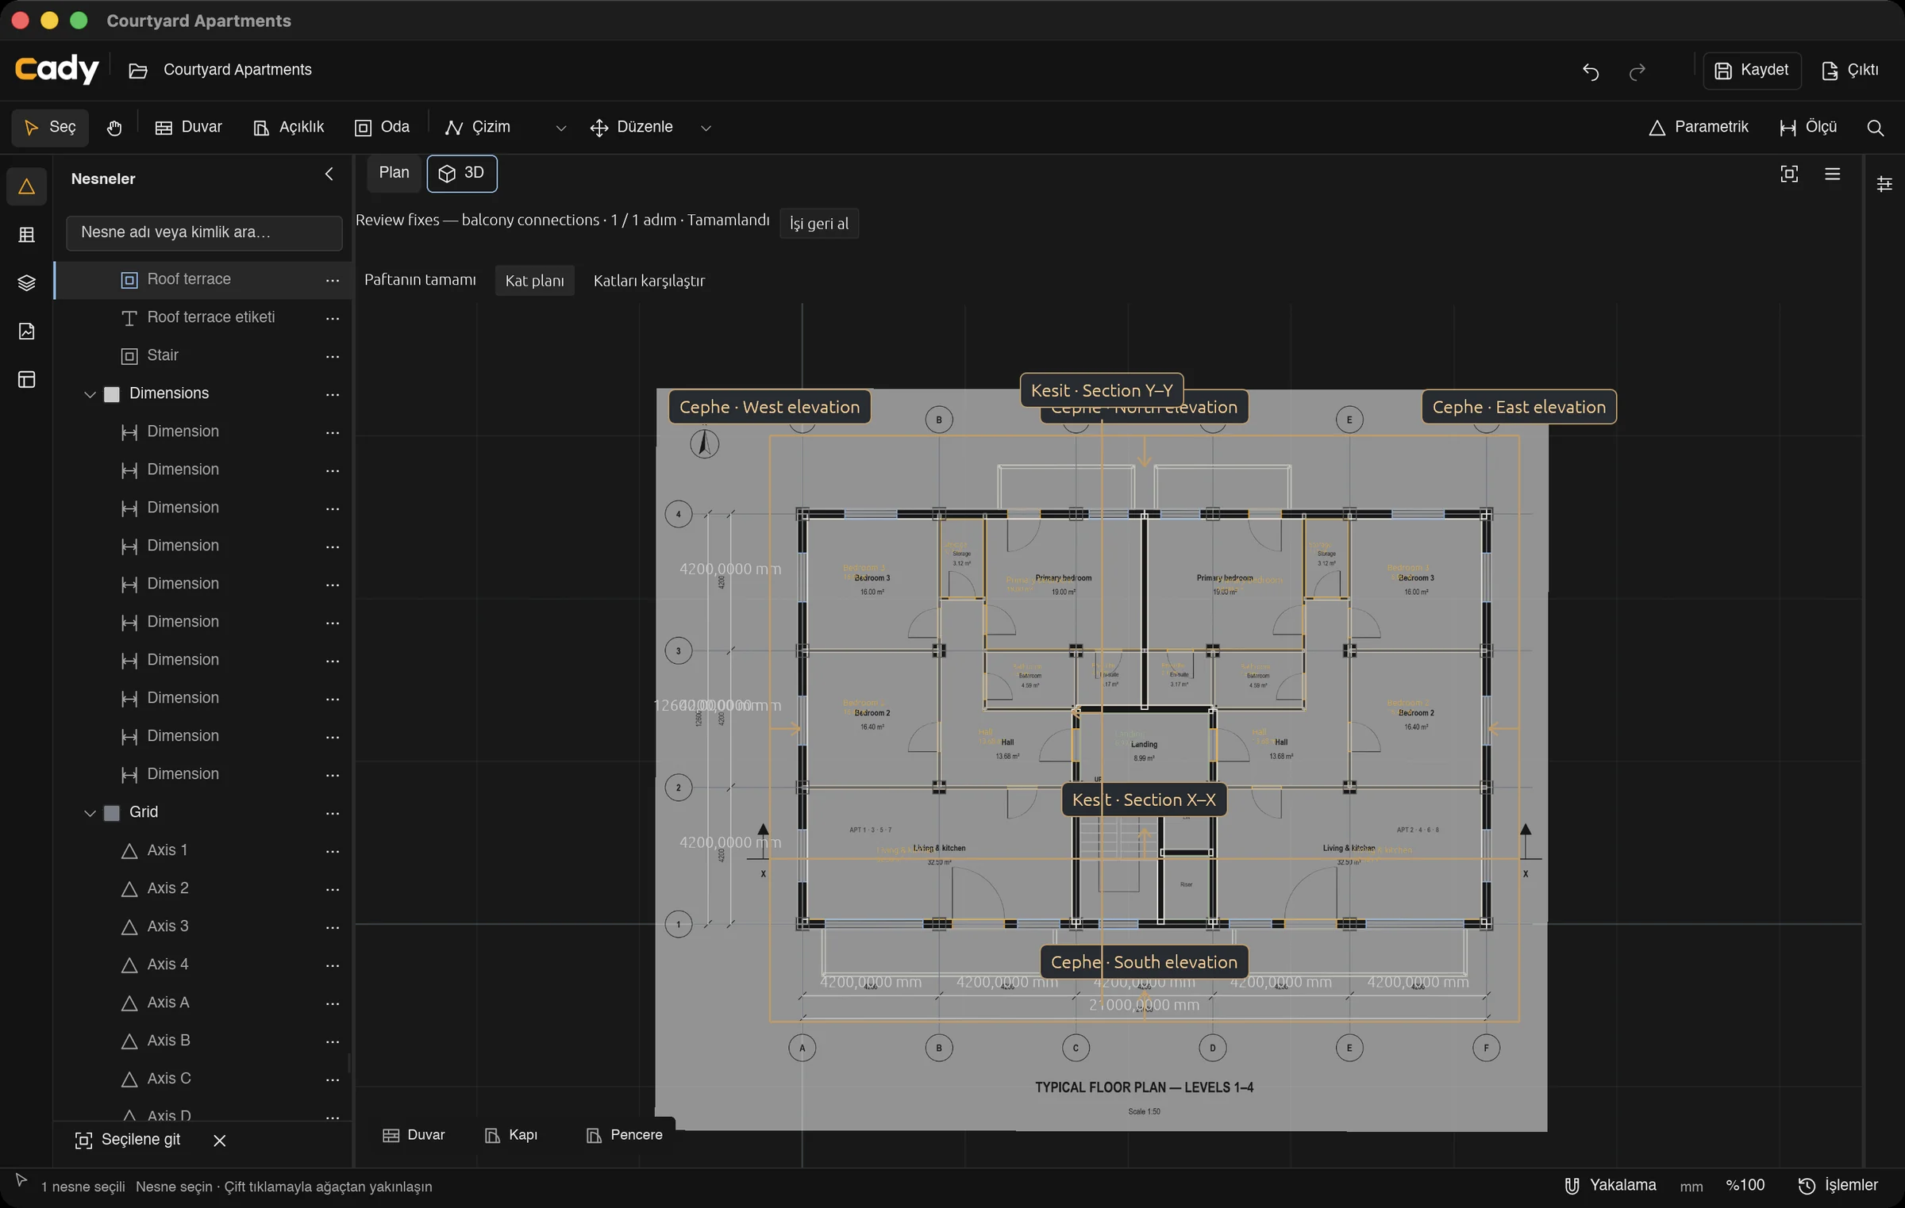The width and height of the screenshot is (1905, 1208).
Task: Open Axis B more options
Action: click(x=333, y=1042)
